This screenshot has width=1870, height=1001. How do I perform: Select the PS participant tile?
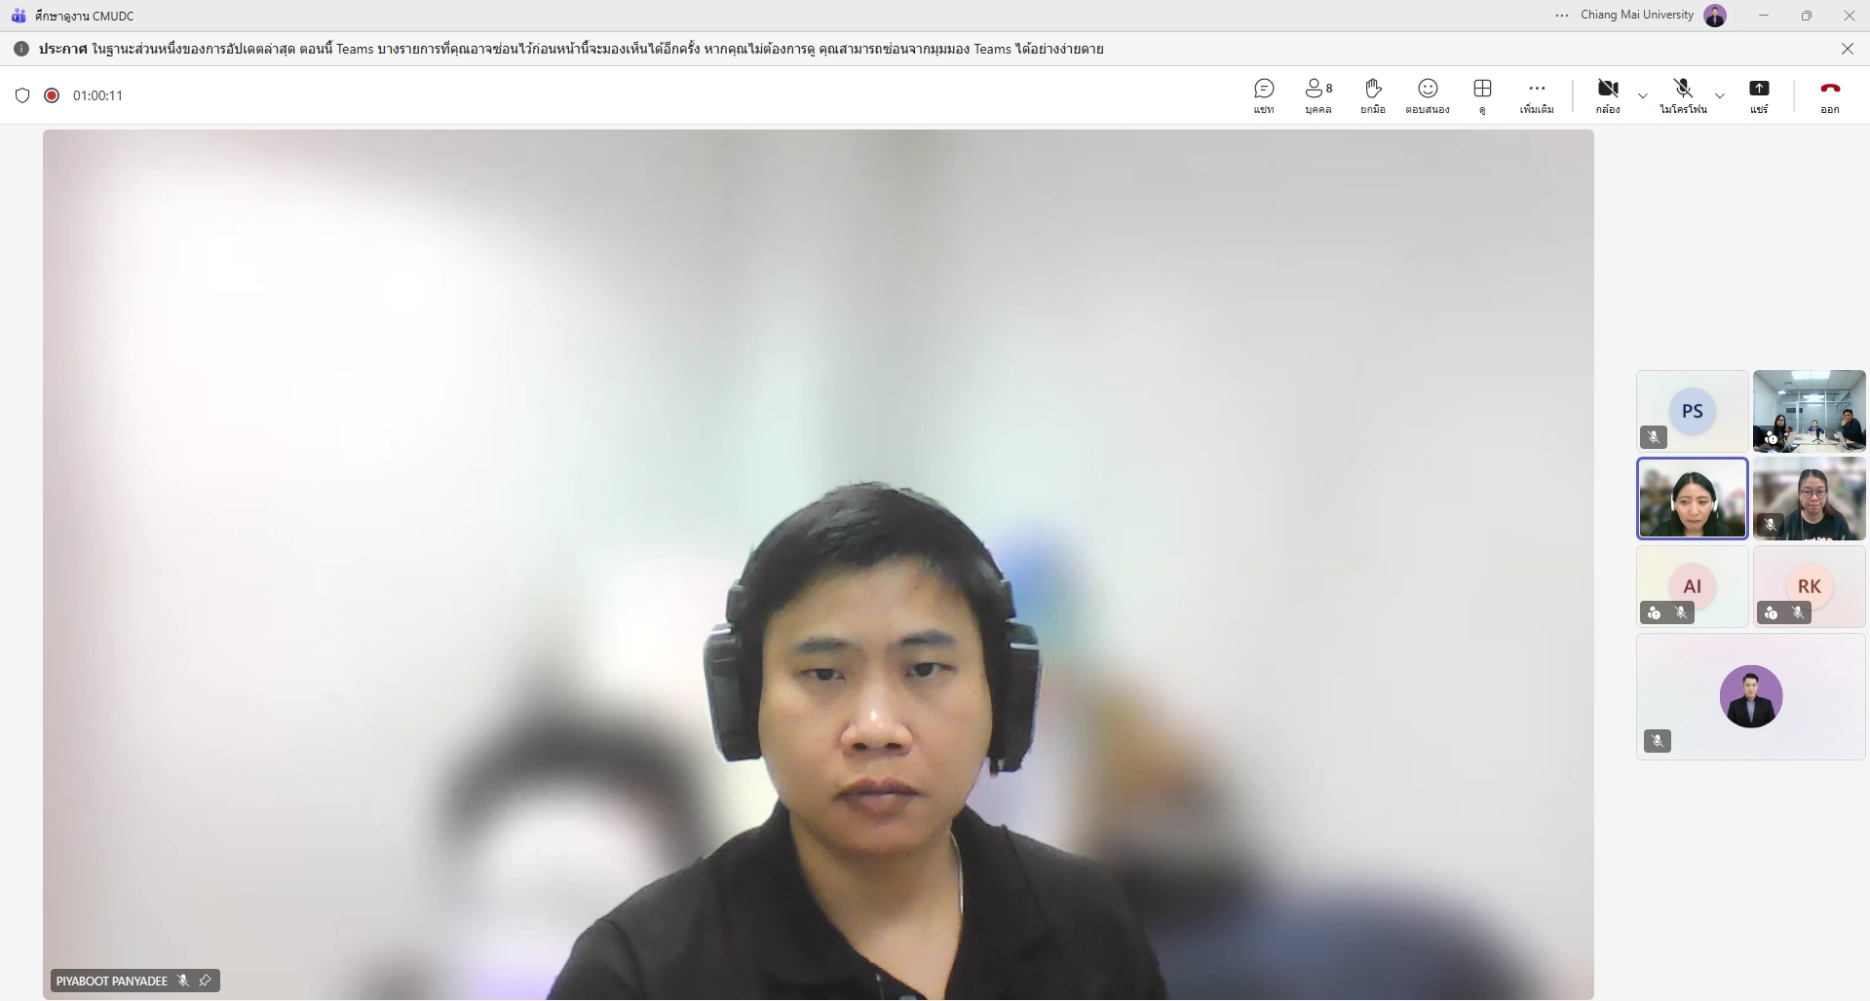pos(1692,410)
